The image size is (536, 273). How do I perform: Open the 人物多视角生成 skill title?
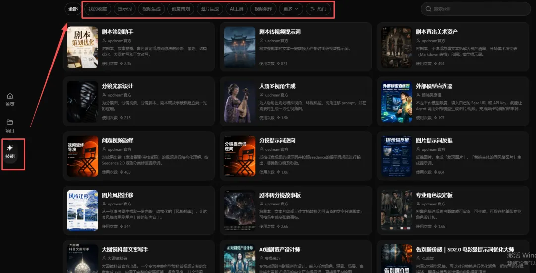[x=277, y=86]
